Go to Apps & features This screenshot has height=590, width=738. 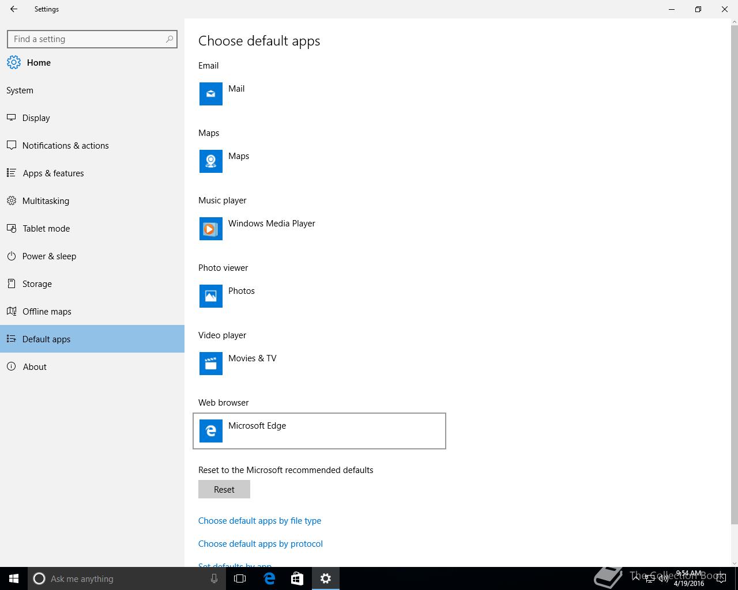coord(92,173)
